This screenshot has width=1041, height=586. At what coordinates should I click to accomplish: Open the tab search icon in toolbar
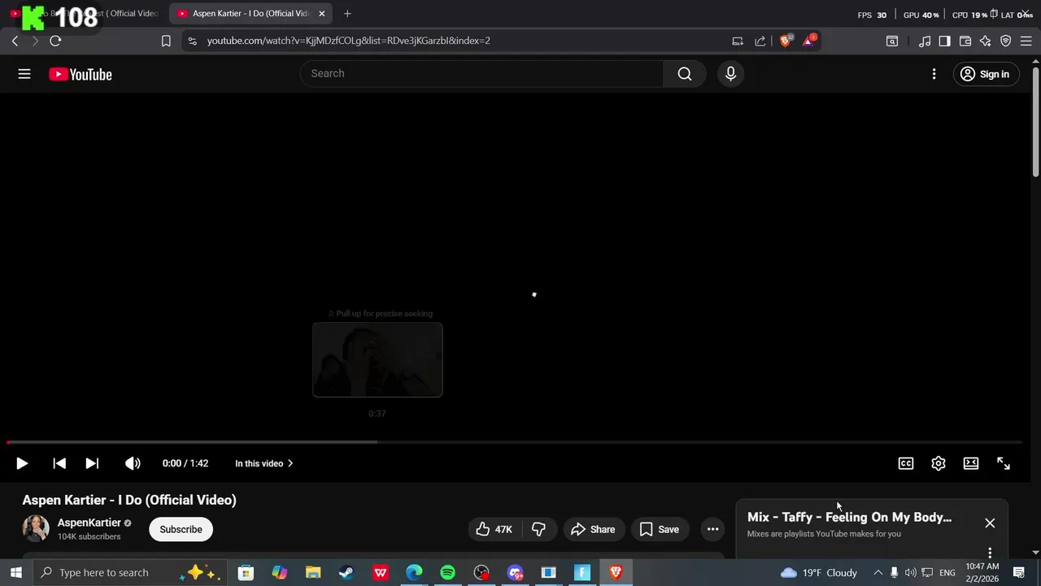coord(892,41)
